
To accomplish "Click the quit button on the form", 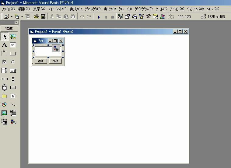I will tap(55, 61).
